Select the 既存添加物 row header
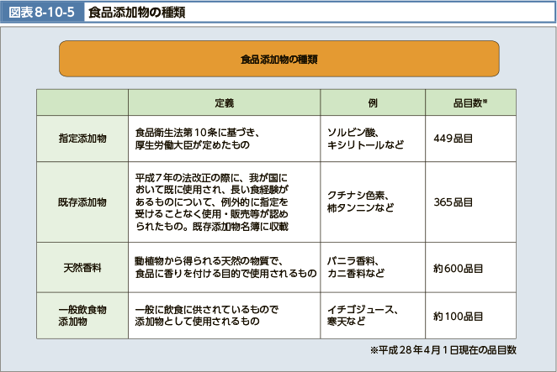557x372 pixels. 82,202
